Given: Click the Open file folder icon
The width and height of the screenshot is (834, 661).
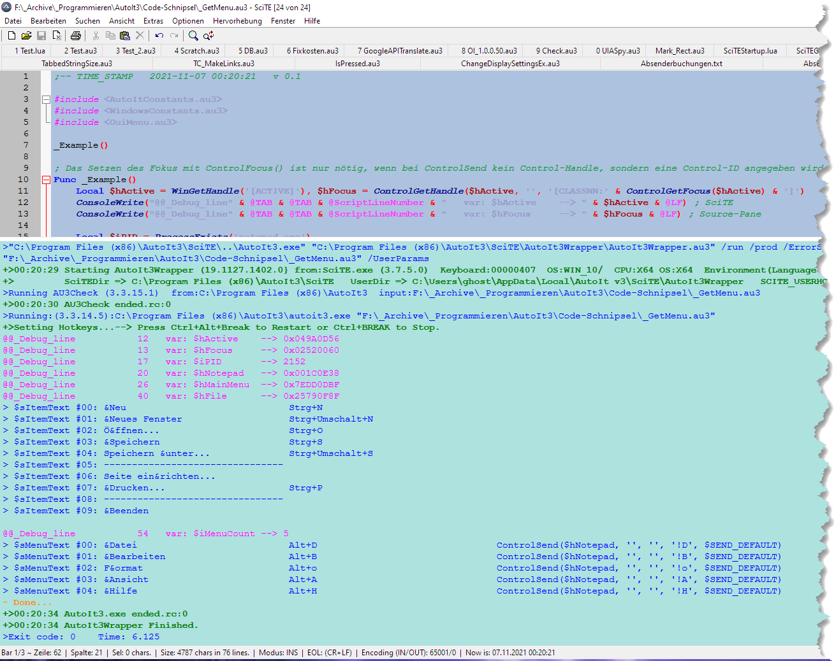Looking at the screenshot, I should point(26,36).
